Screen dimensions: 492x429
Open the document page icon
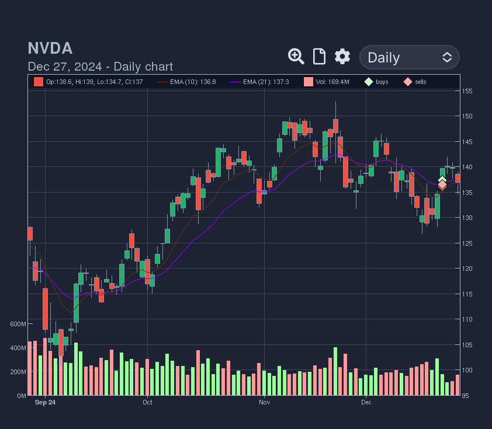click(319, 57)
